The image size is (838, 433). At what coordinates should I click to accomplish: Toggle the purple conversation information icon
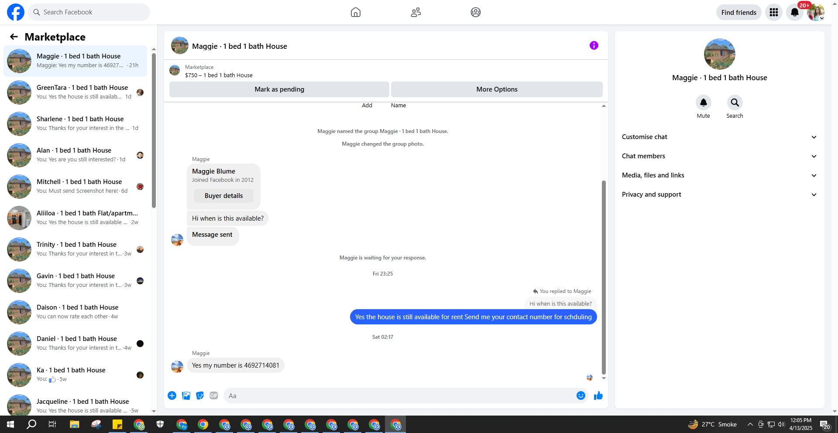tap(594, 45)
